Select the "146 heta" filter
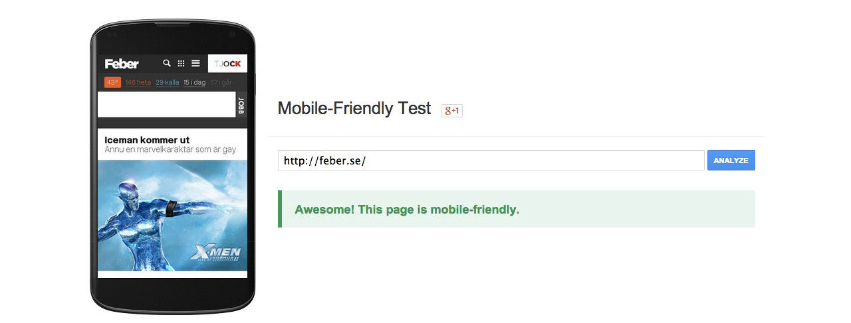This screenshot has width=851, height=323. (138, 82)
